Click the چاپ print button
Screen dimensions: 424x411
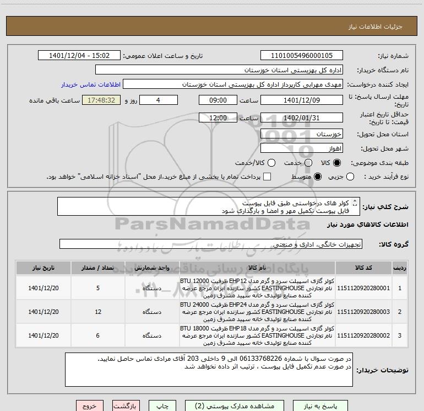(162, 406)
